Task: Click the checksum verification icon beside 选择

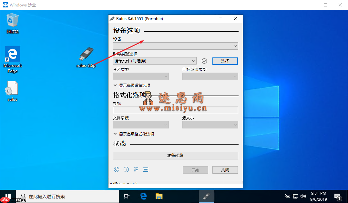Action: (204, 61)
